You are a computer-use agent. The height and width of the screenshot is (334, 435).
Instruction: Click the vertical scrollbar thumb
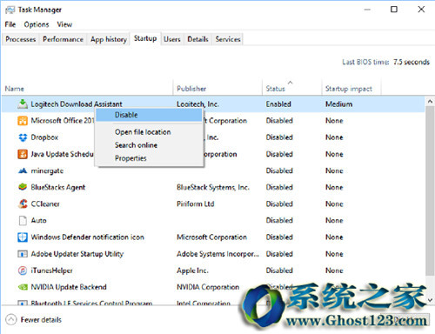430,191
